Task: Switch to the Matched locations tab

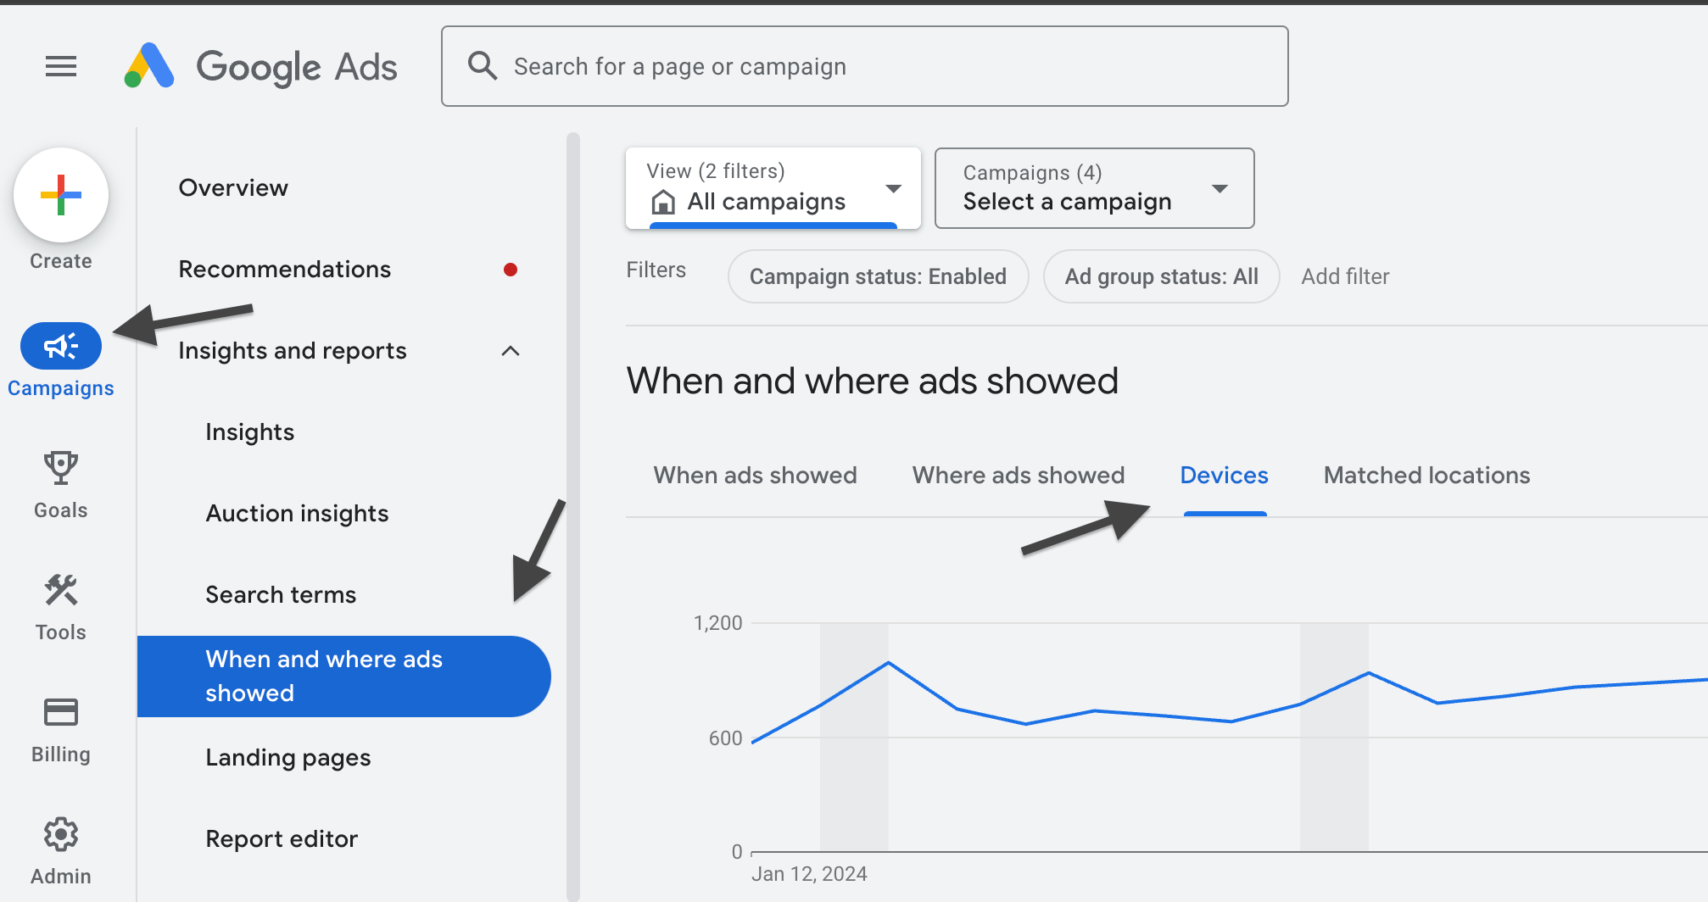Action: coord(1426,475)
